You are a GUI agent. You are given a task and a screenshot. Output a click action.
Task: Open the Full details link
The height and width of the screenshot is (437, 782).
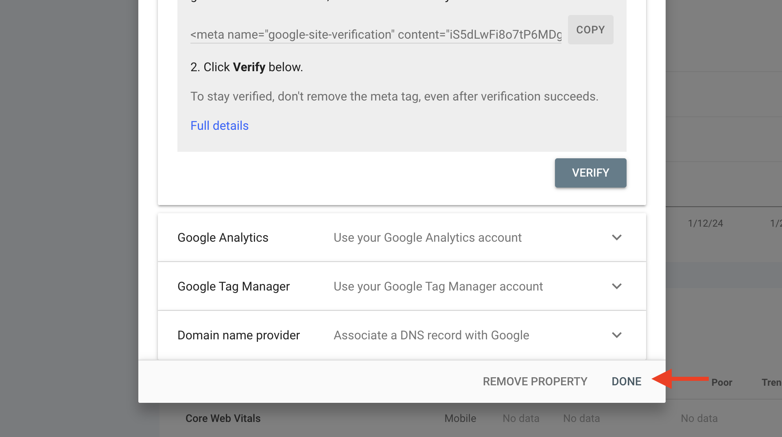click(x=219, y=125)
